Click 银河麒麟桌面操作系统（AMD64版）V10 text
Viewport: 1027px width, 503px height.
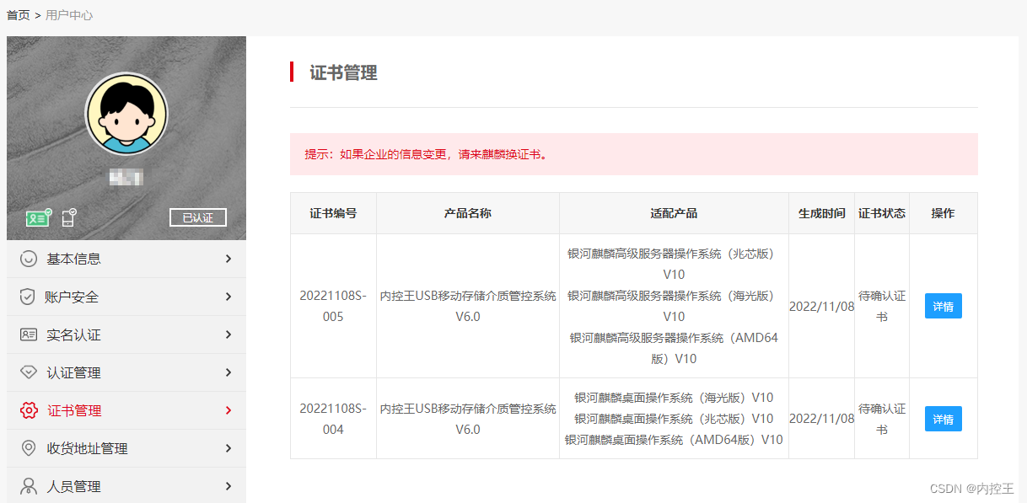[674, 440]
